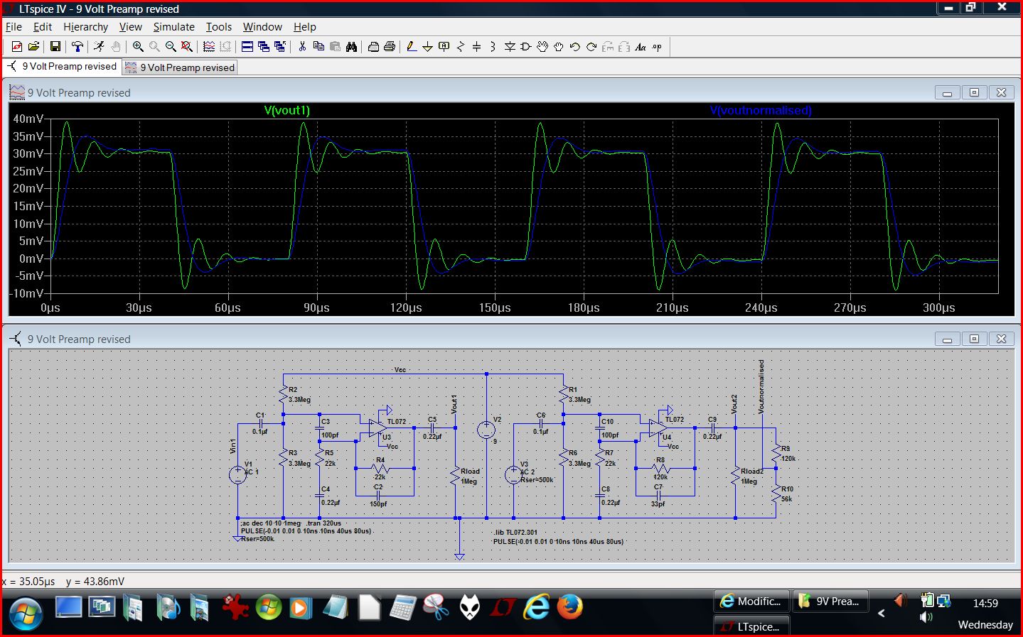
Task: Click the green V(vout1) trace label
Action: (286, 110)
